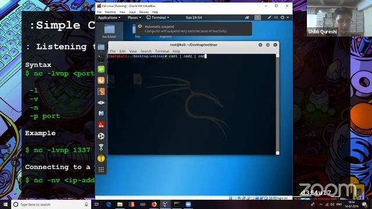Screen dimensions: 372x209
Task: Open VirtualBox Machine menu
Action: tap(110, 12)
